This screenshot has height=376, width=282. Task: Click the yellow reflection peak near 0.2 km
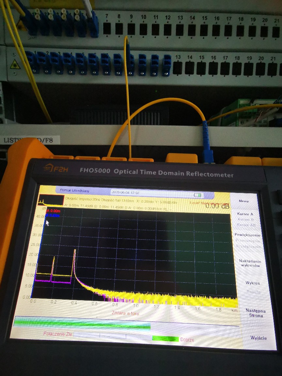click(x=53, y=266)
